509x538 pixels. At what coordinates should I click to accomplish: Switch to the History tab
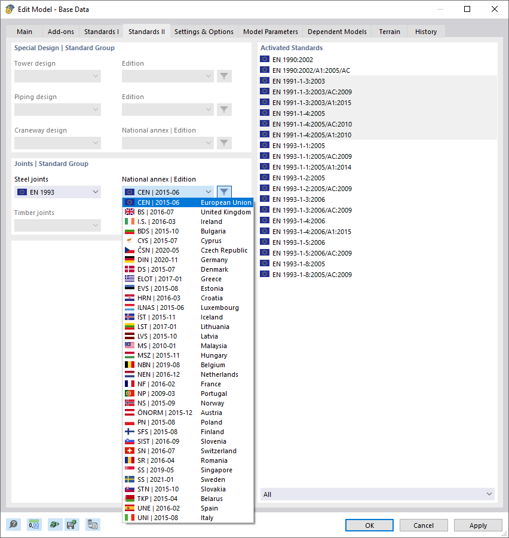[426, 32]
